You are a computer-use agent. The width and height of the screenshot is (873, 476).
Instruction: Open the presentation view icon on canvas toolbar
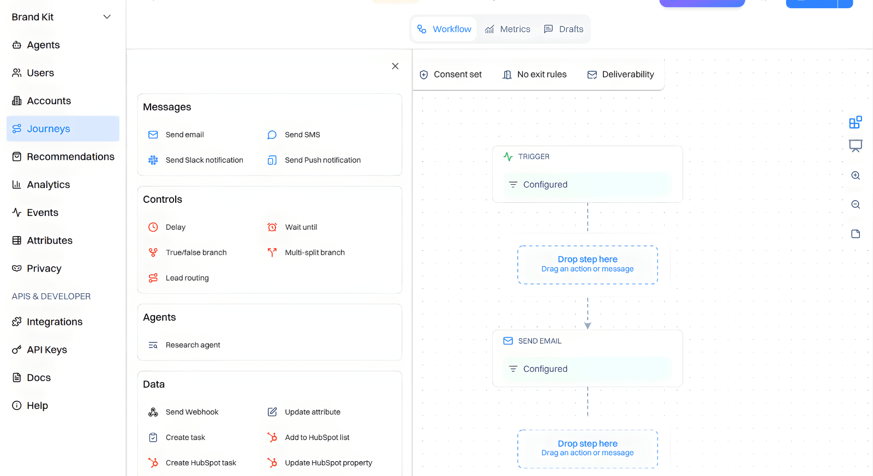click(x=855, y=146)
